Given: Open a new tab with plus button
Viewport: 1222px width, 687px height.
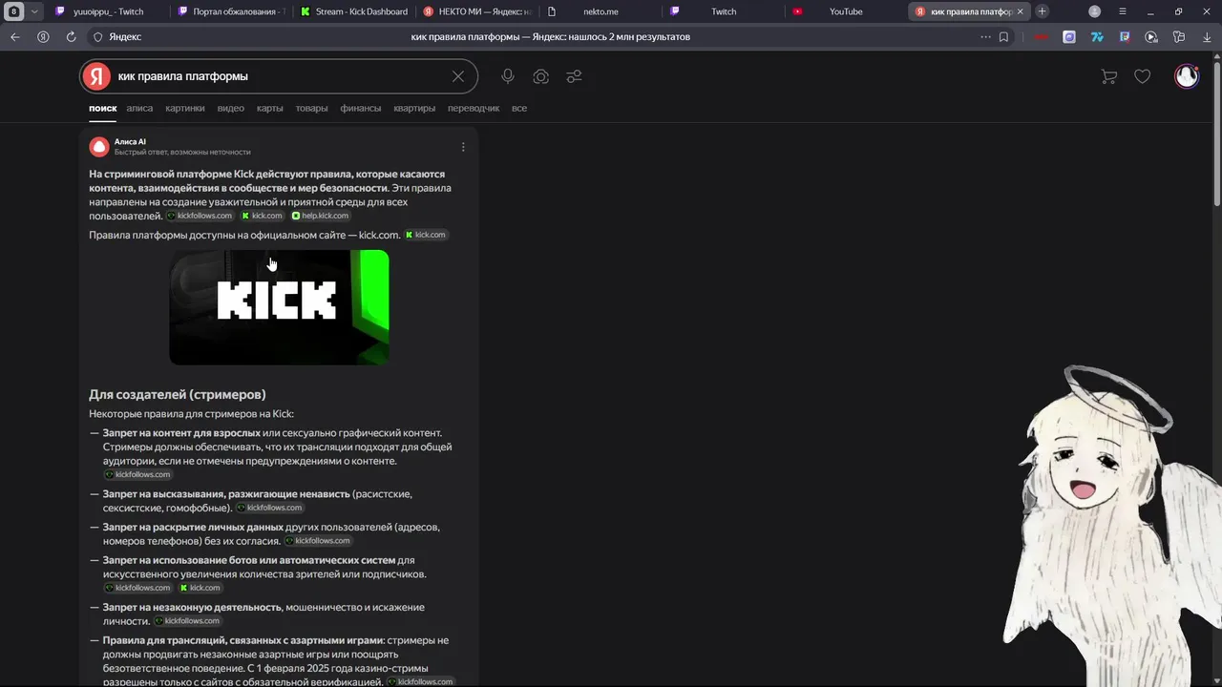Looking at the screenshot, I should [x=1042, y=11].
